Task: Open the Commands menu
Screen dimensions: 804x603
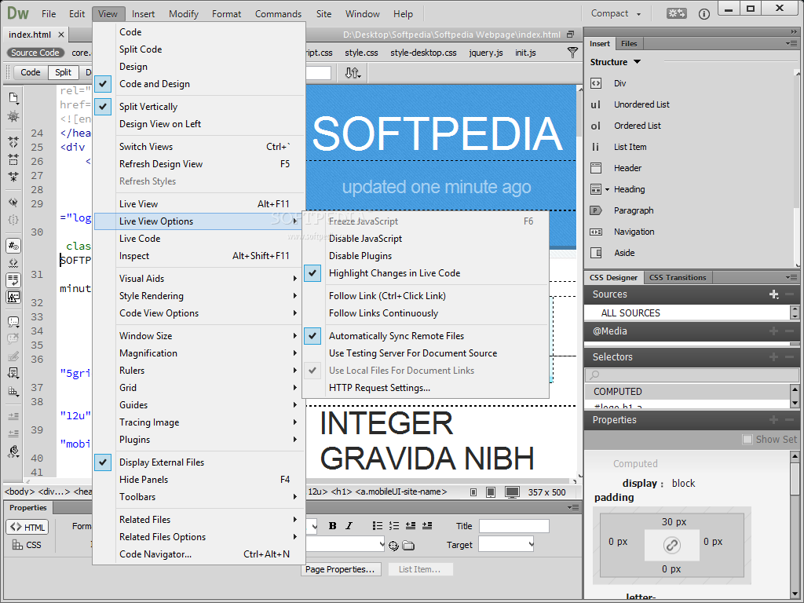Action: point(279,14)
